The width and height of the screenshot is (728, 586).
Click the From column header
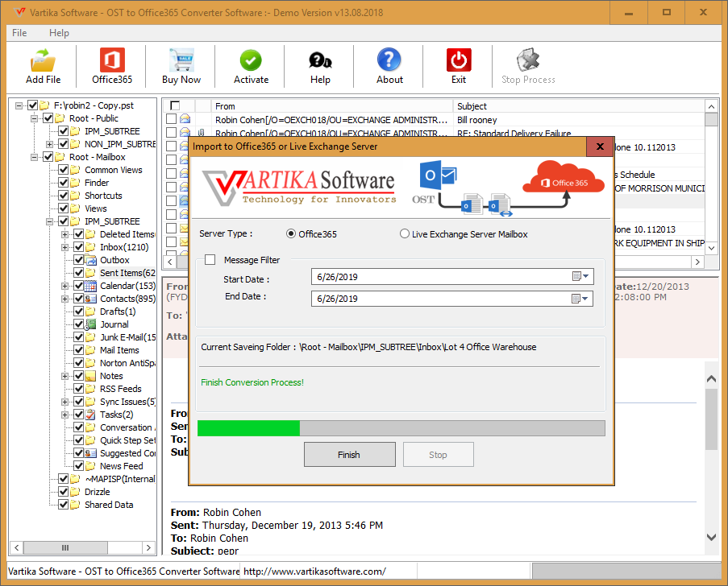point(332,105)
